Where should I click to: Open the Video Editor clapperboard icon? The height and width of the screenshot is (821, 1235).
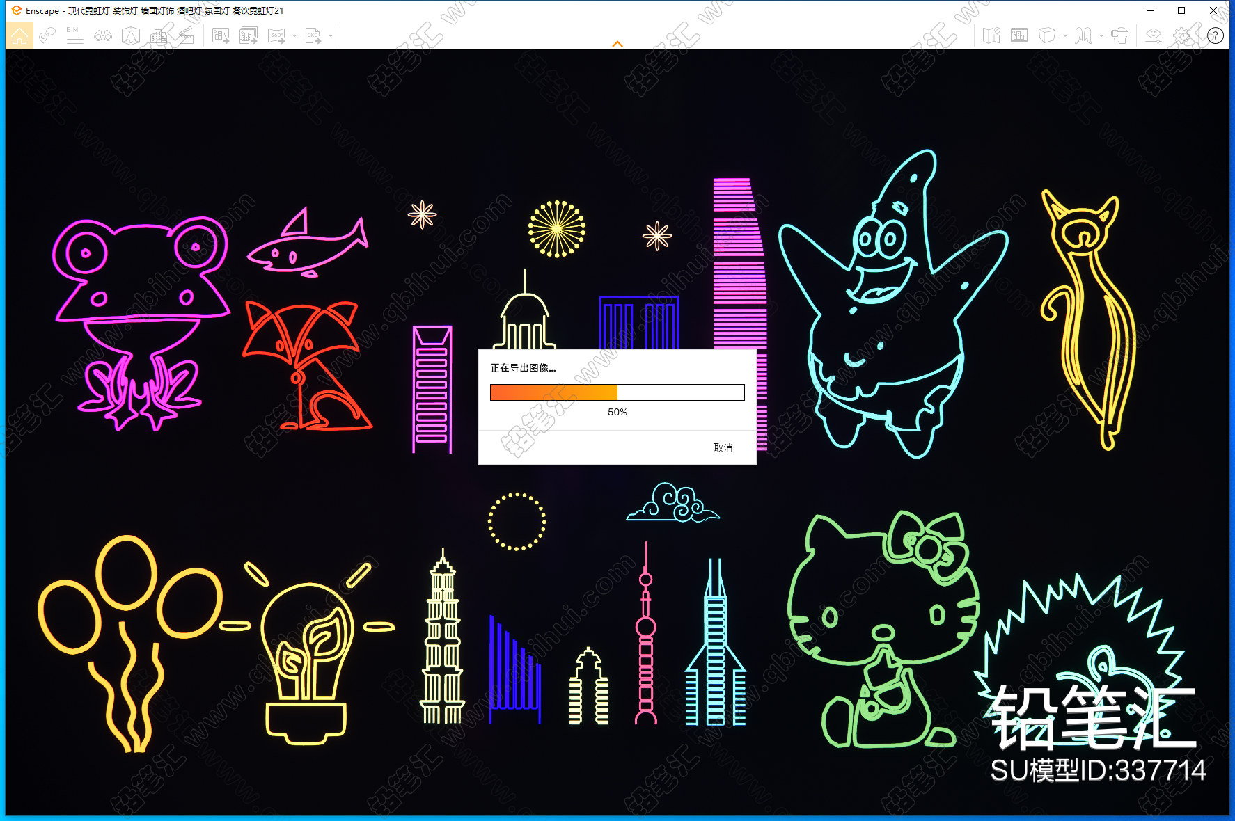[x=186, y=35]
